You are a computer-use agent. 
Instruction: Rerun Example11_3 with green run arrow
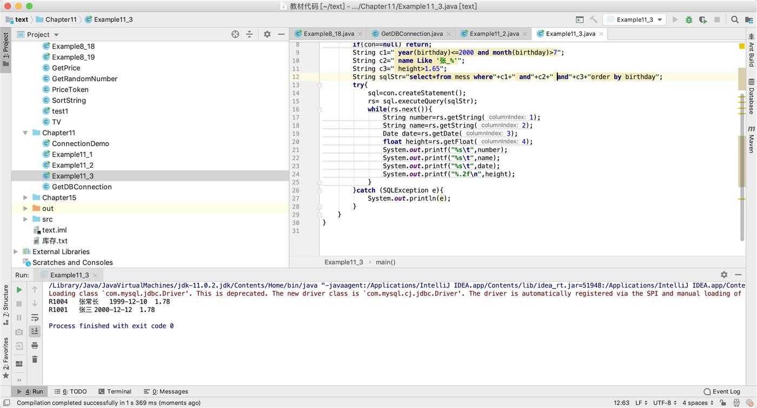point(19,290)
